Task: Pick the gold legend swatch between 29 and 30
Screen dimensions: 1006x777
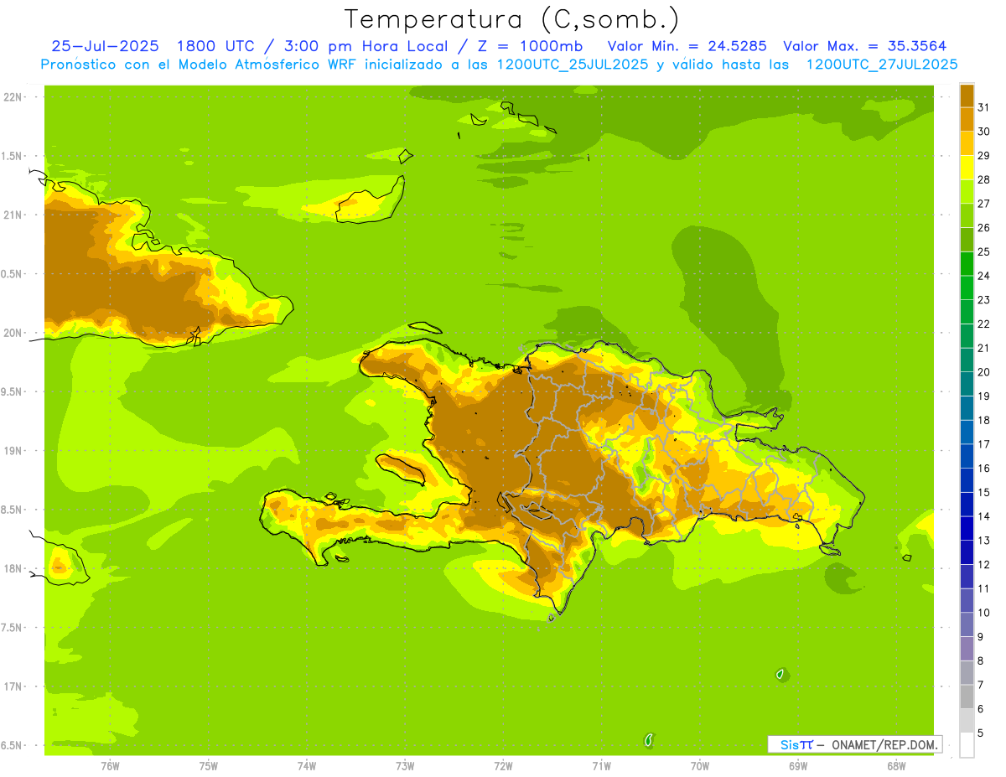Action: (x=967, y=143)
